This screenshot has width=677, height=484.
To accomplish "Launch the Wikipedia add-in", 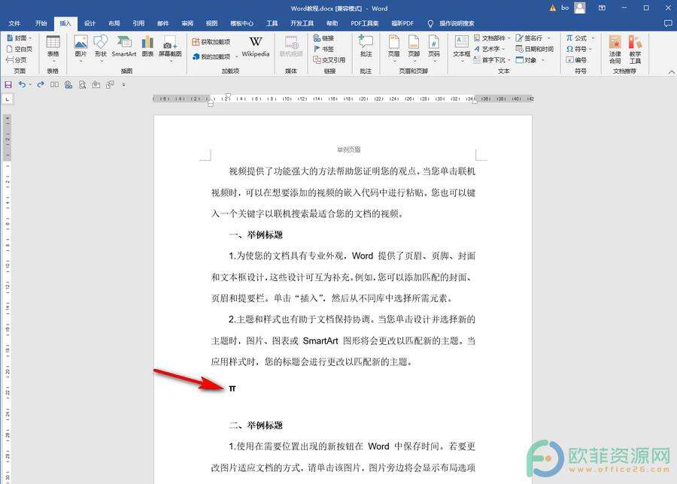I will 256,47.
